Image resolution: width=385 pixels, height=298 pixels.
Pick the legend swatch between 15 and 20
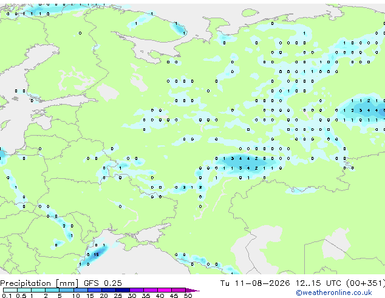(x=95, y=290)
